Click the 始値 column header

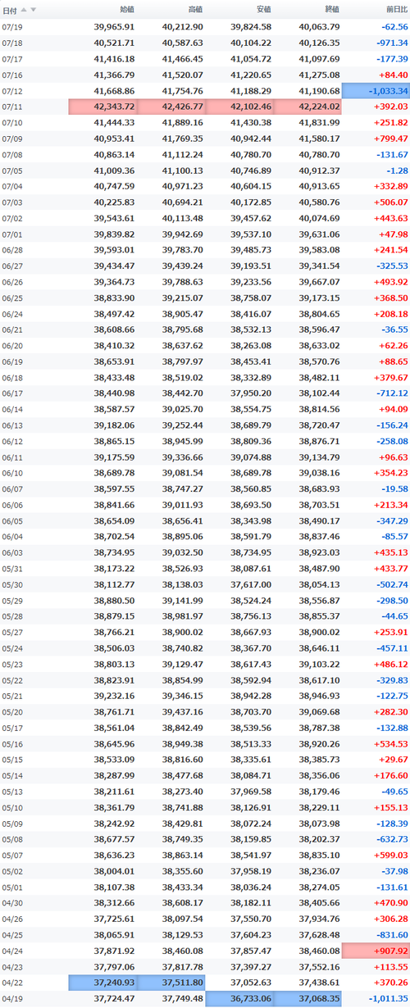(127, 9)
